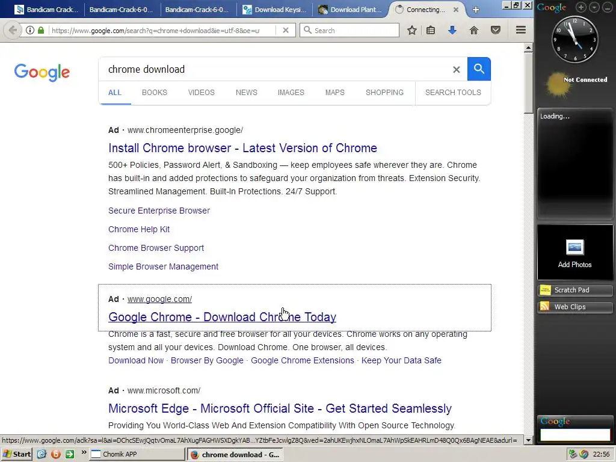Viewport: 616px width, 462px height.
Task: Select the MAPS search filter
Action: [x=334, y=92]
